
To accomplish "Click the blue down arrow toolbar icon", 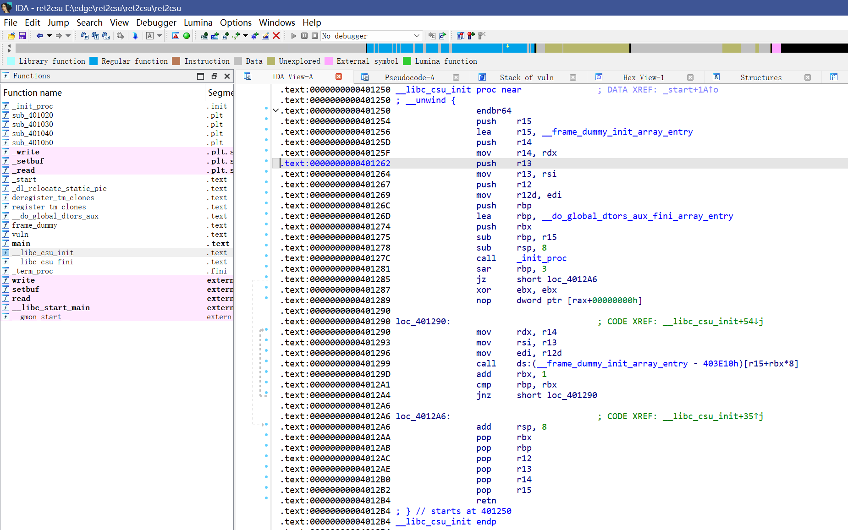I will pyautogui.click(x=135, y=36).
